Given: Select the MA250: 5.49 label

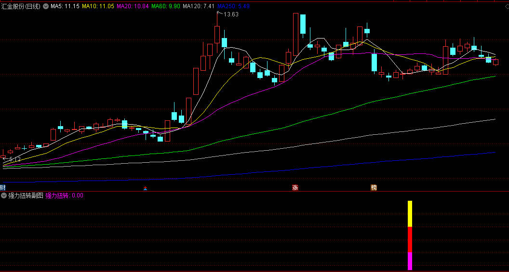Looking at the screenshot, I should [x=233, y=6].
